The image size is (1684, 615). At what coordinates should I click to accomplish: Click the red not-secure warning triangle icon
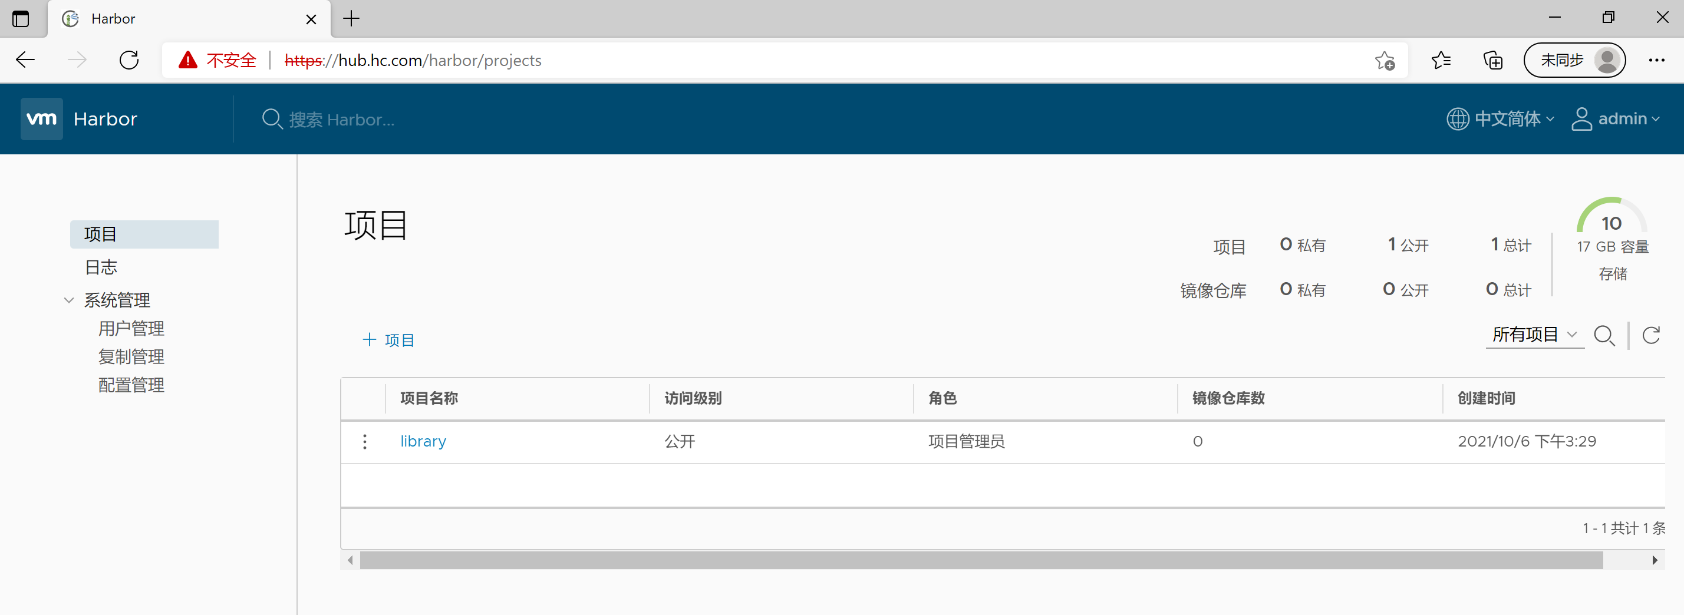pos(187,60)
